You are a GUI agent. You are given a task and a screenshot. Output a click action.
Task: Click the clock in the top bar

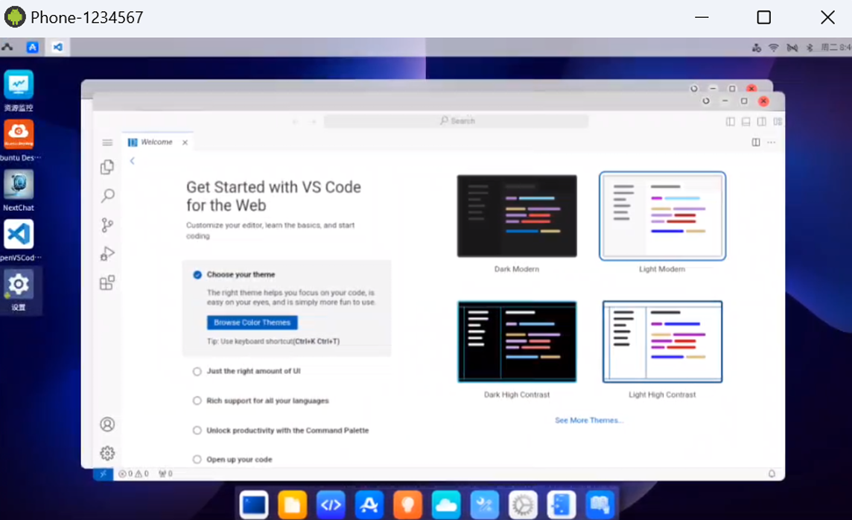point(836,48)
